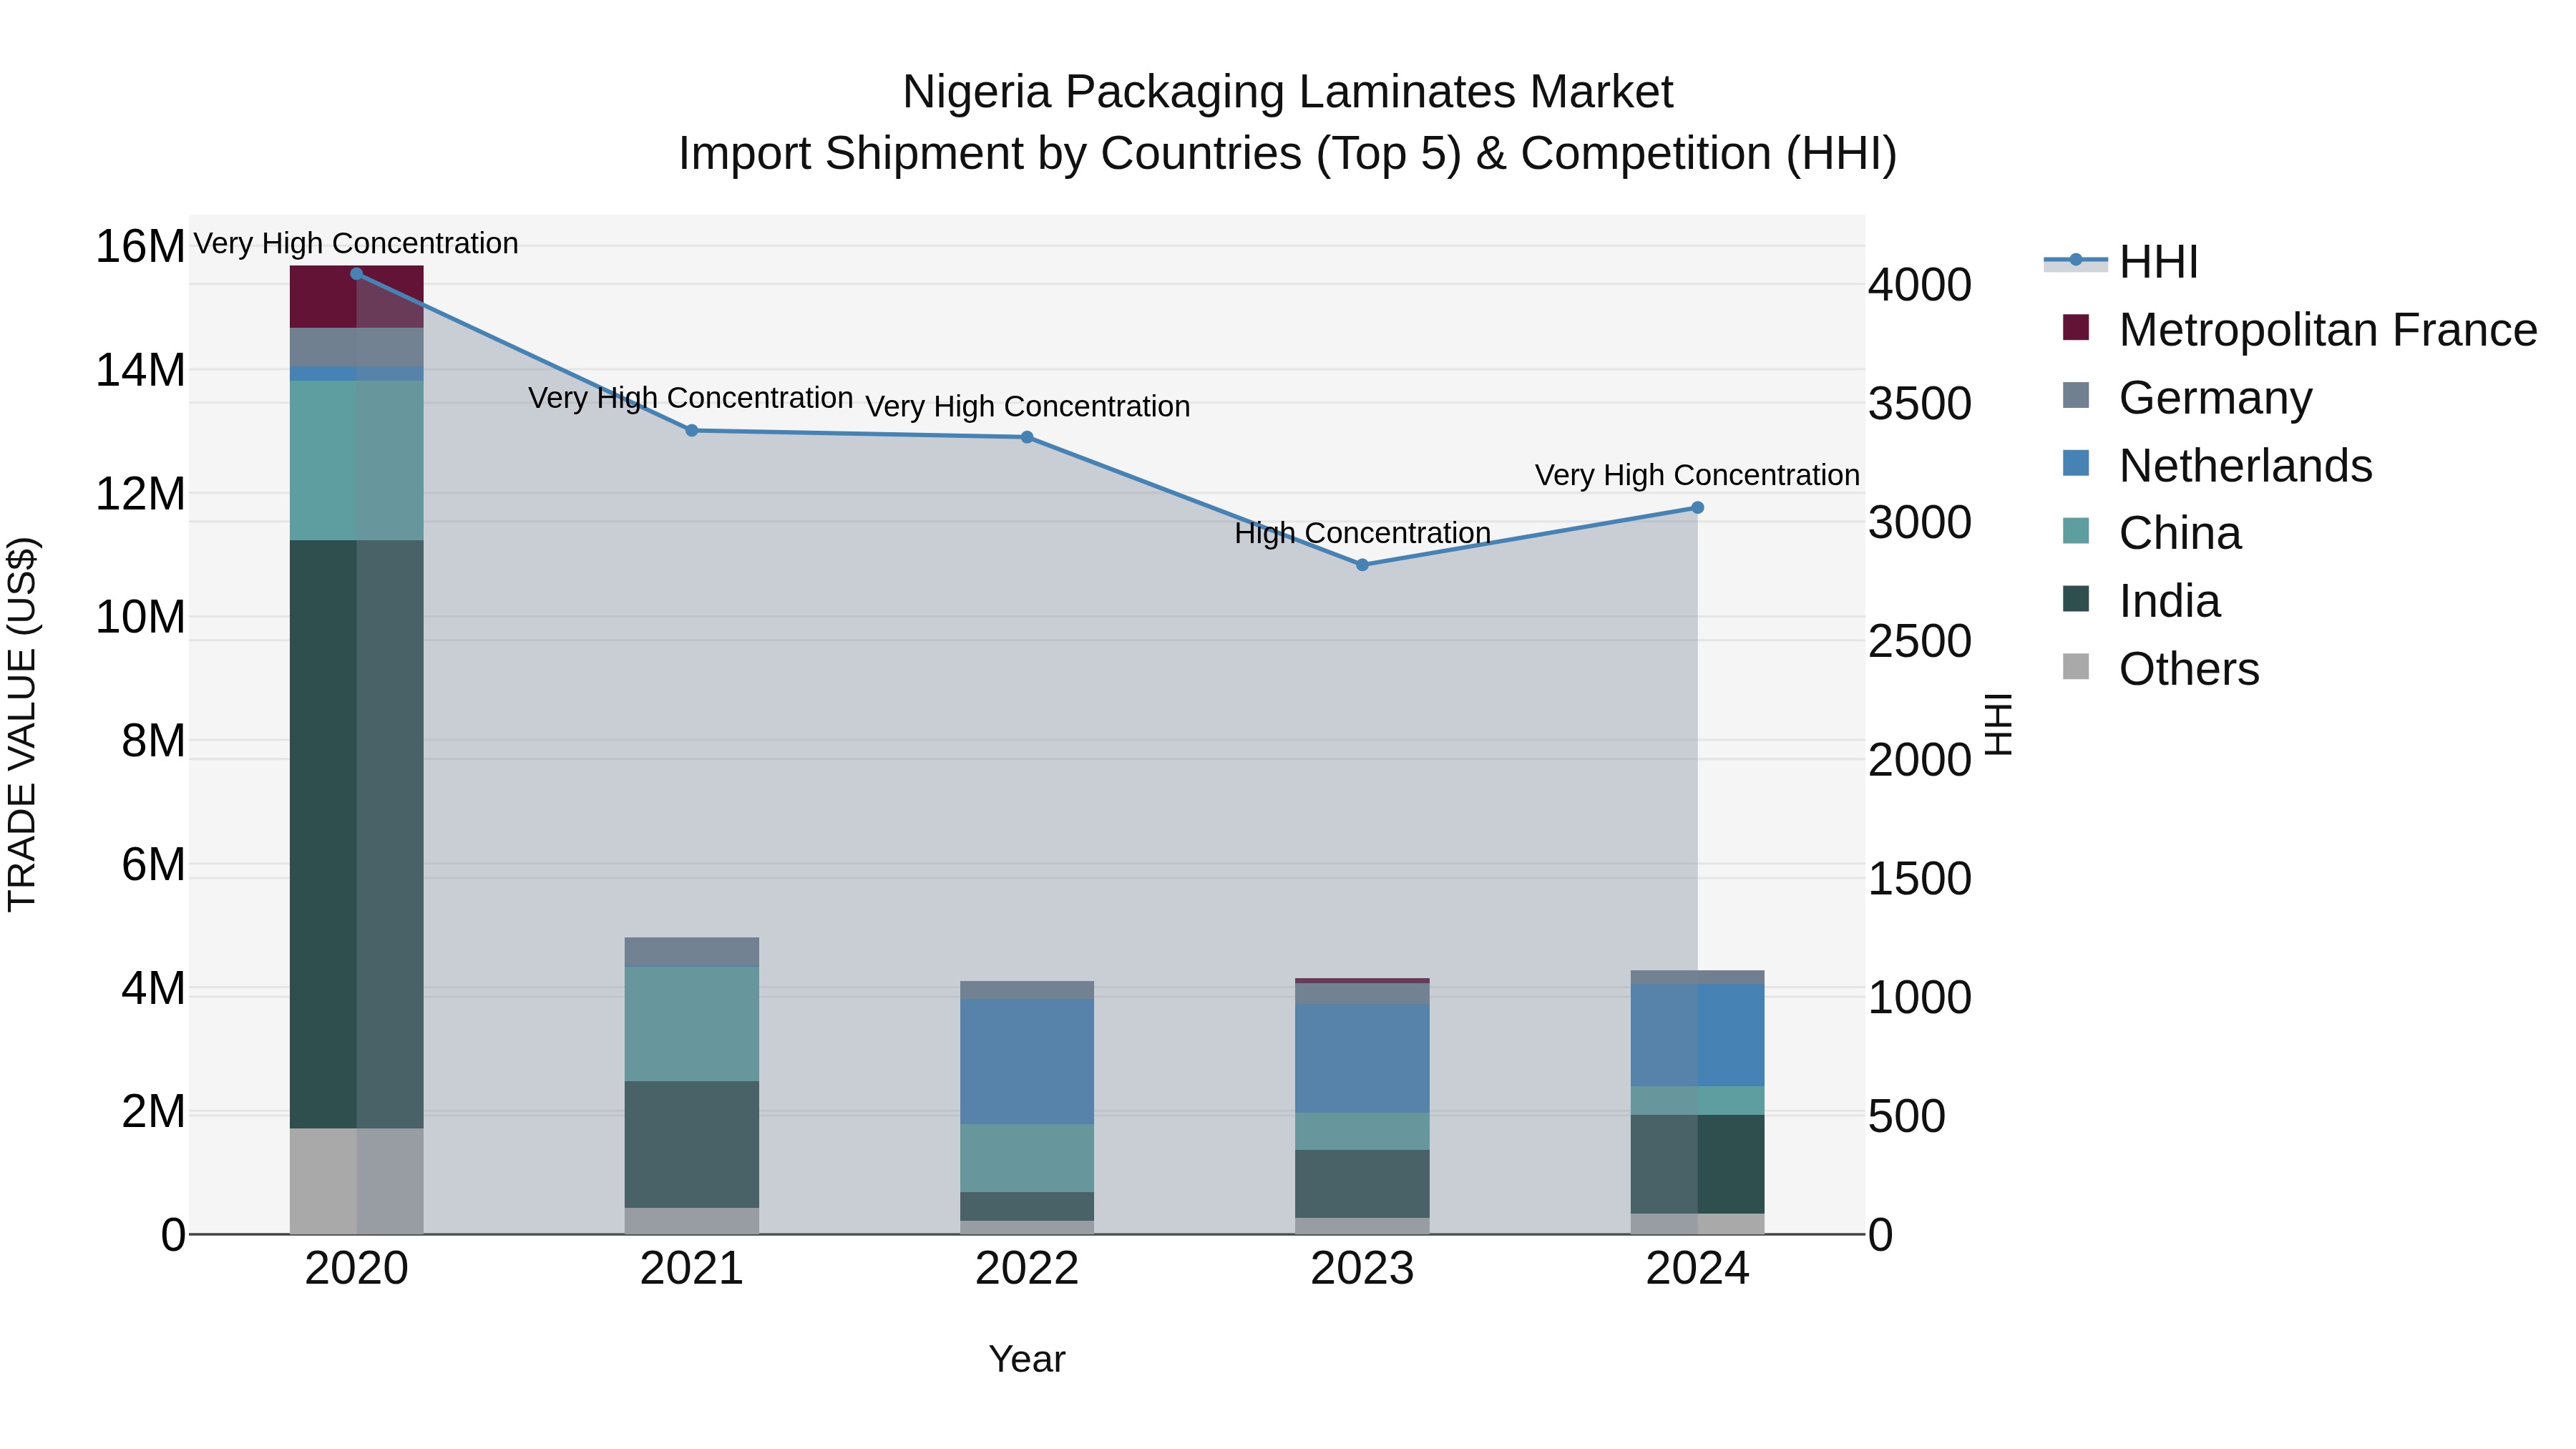Select the 2022 HHI data point

1027,437
